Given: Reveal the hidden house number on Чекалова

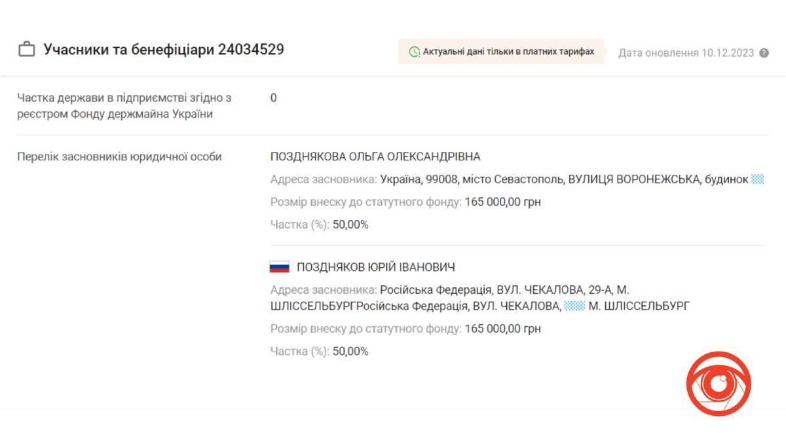Looking at the screenshot, I should click(574, 306).
